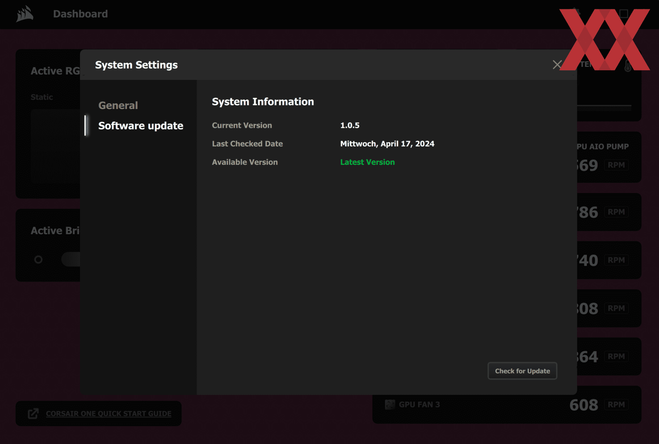Click the date Mittwoch, April 17, 2024
The width and height of the screenshot is (659, 444).
387,144
